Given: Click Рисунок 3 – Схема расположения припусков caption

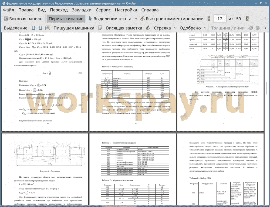Looking at the screenshot, I should pyautogui.click(x=227, y=87).
